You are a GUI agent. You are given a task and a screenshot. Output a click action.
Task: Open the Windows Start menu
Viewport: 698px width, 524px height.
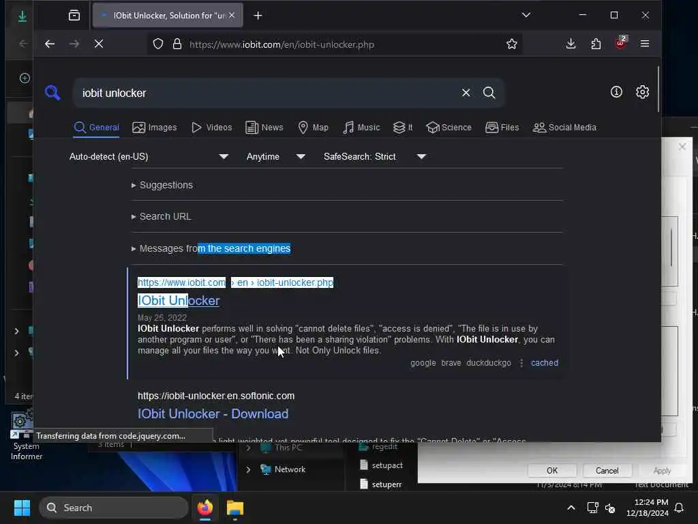point(22,508)
